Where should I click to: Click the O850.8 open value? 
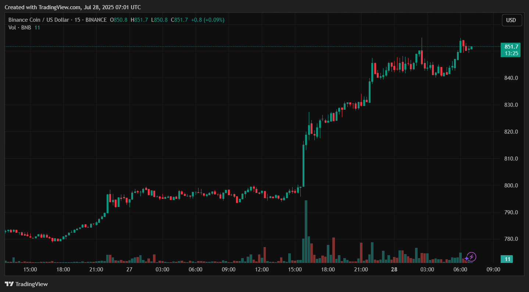point(118,20)
